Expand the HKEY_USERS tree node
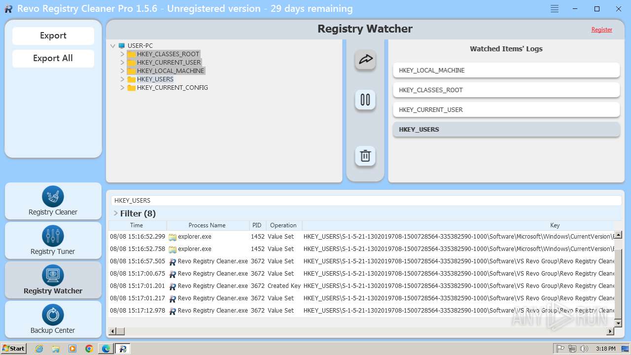This screenshot has width=631, height=355. click(x=122, y=79)
